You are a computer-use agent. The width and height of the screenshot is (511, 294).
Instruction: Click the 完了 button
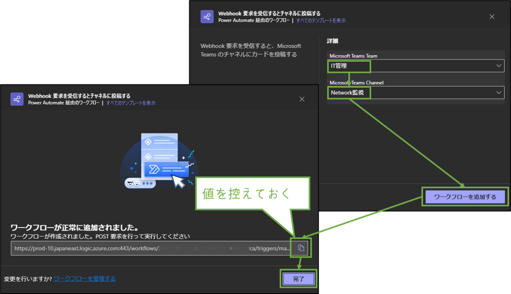coord(299,279)
